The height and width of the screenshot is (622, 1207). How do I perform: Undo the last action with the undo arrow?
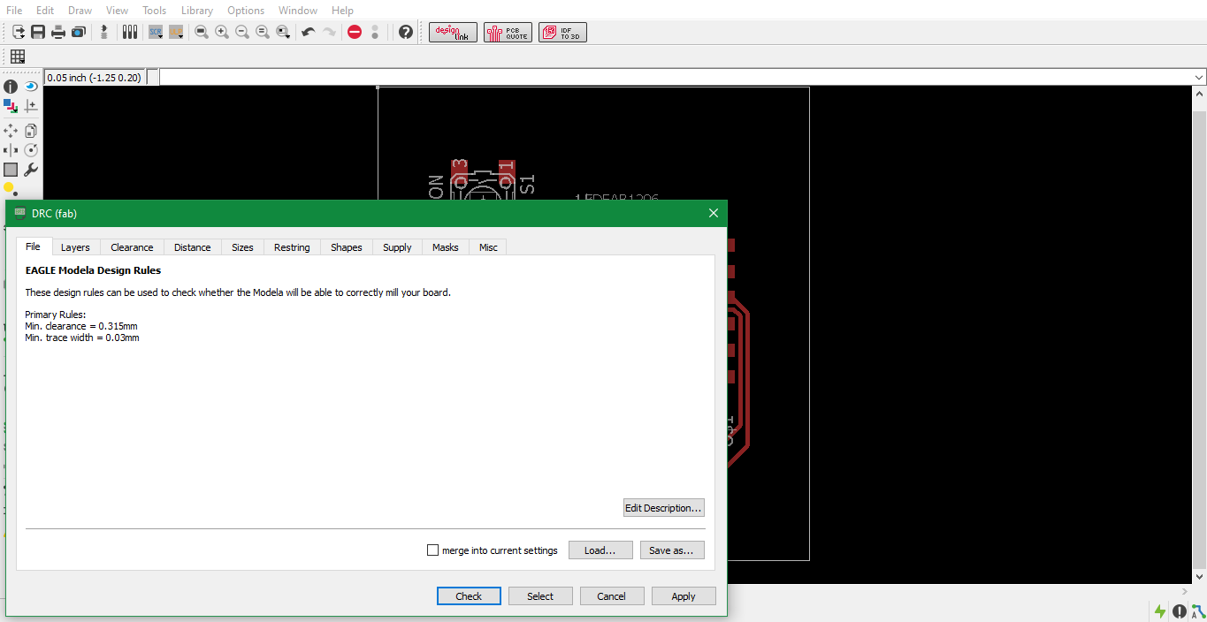pyautogui.click(x=309, y=32)
